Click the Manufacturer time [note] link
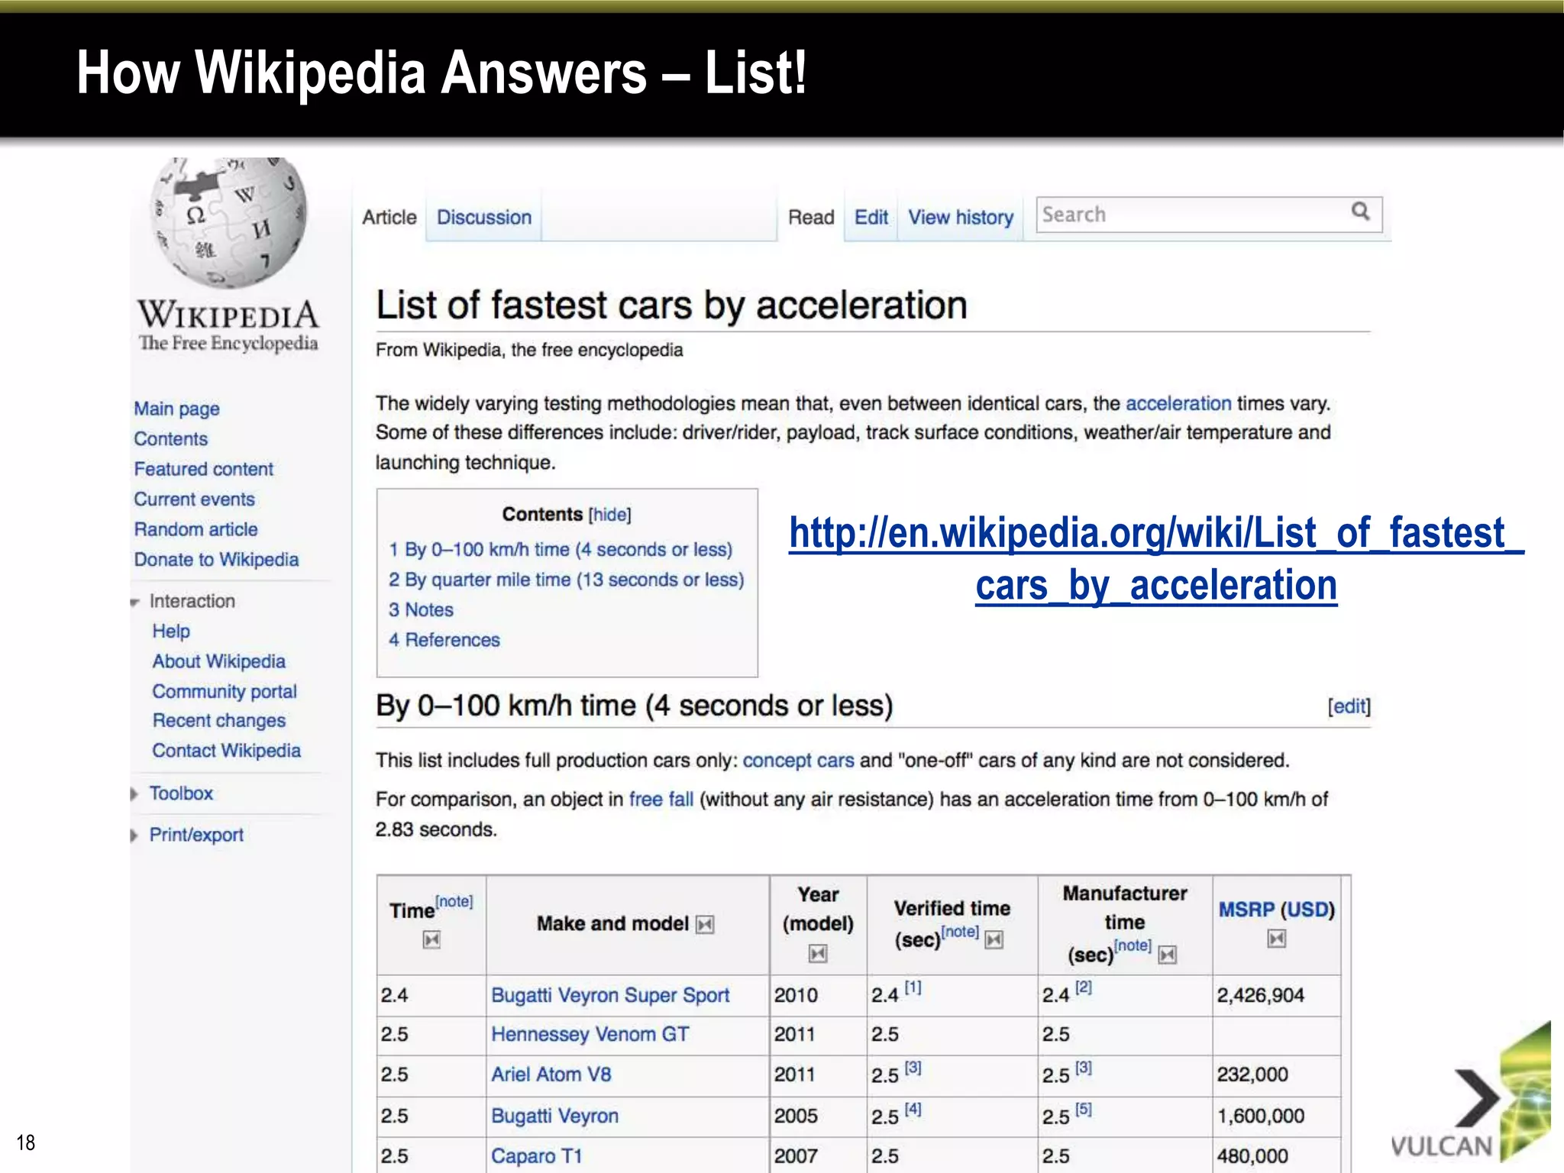This screenshot has height=1173, width=1564. (x=1133, y=945)
